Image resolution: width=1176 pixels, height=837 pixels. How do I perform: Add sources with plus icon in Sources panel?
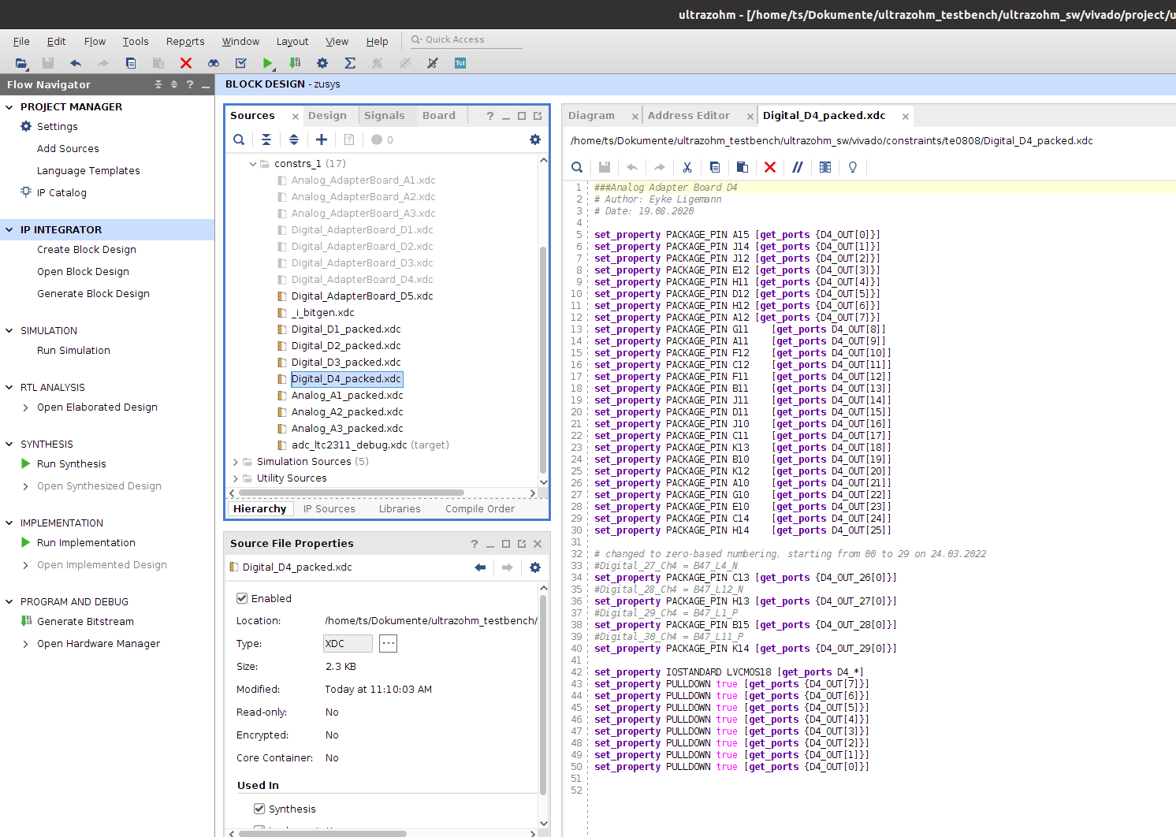pos(322,139)
